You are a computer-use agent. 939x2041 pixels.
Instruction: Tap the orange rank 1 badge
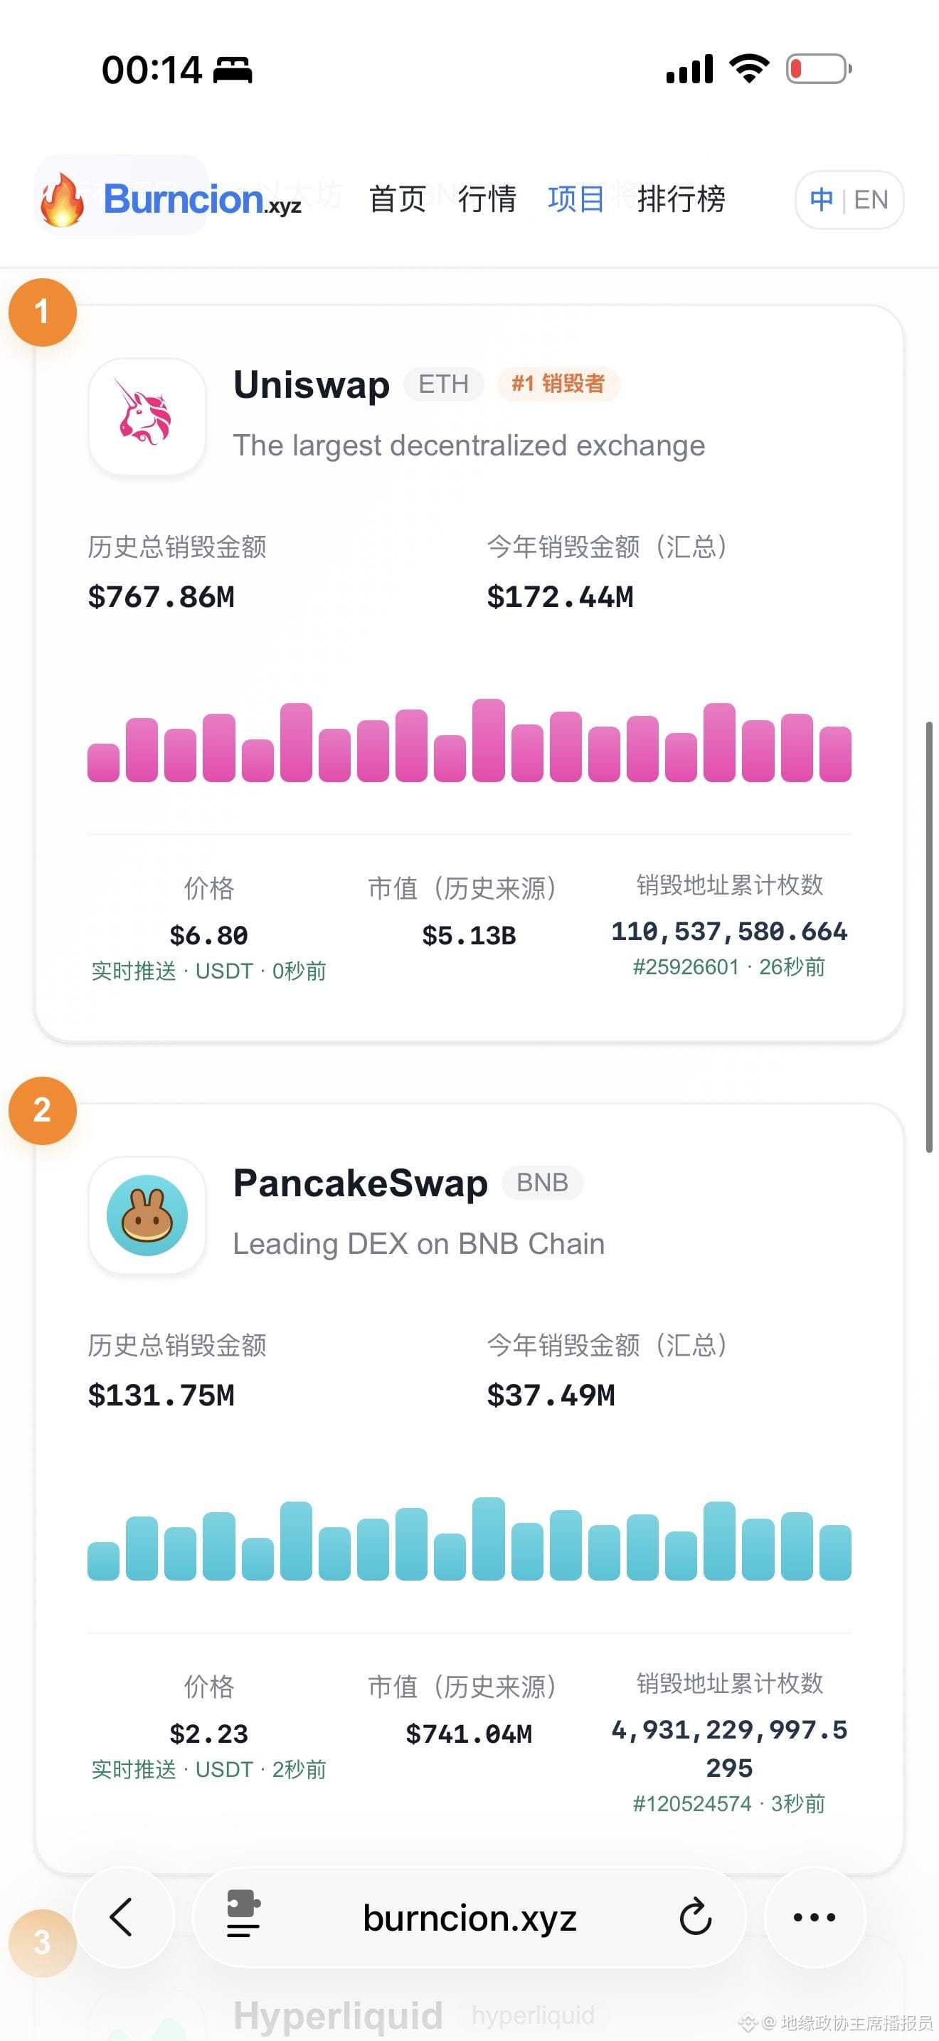pos(43,312)
